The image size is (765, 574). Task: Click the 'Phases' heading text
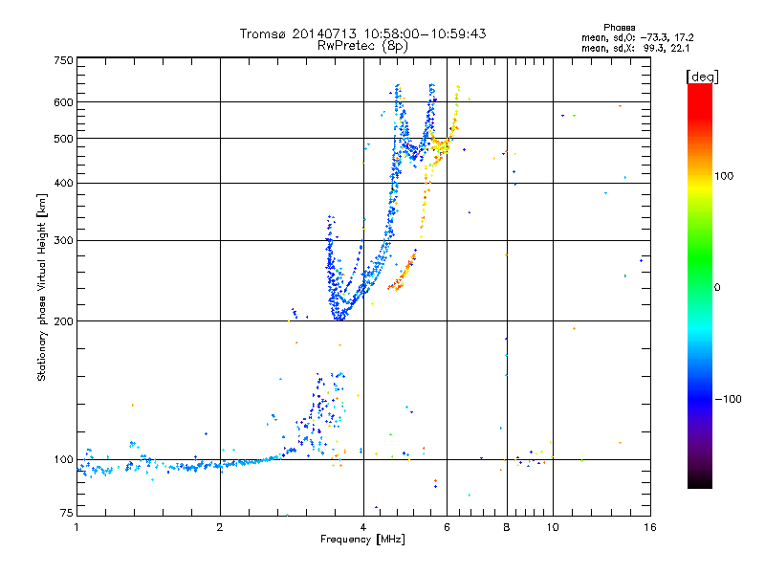(619, 28)
